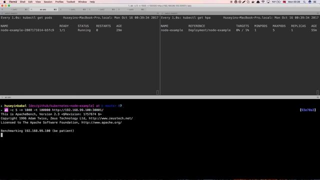Open the View menu
The height and width of the screenshot is (180, 320).
click(38, 2)
